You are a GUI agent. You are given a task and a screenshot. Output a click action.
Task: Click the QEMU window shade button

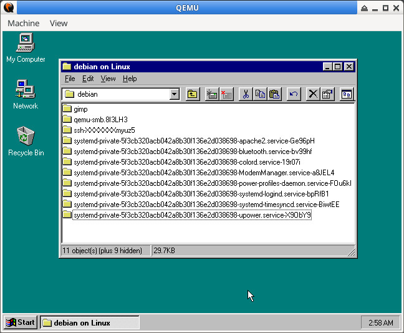click(364, 8)
